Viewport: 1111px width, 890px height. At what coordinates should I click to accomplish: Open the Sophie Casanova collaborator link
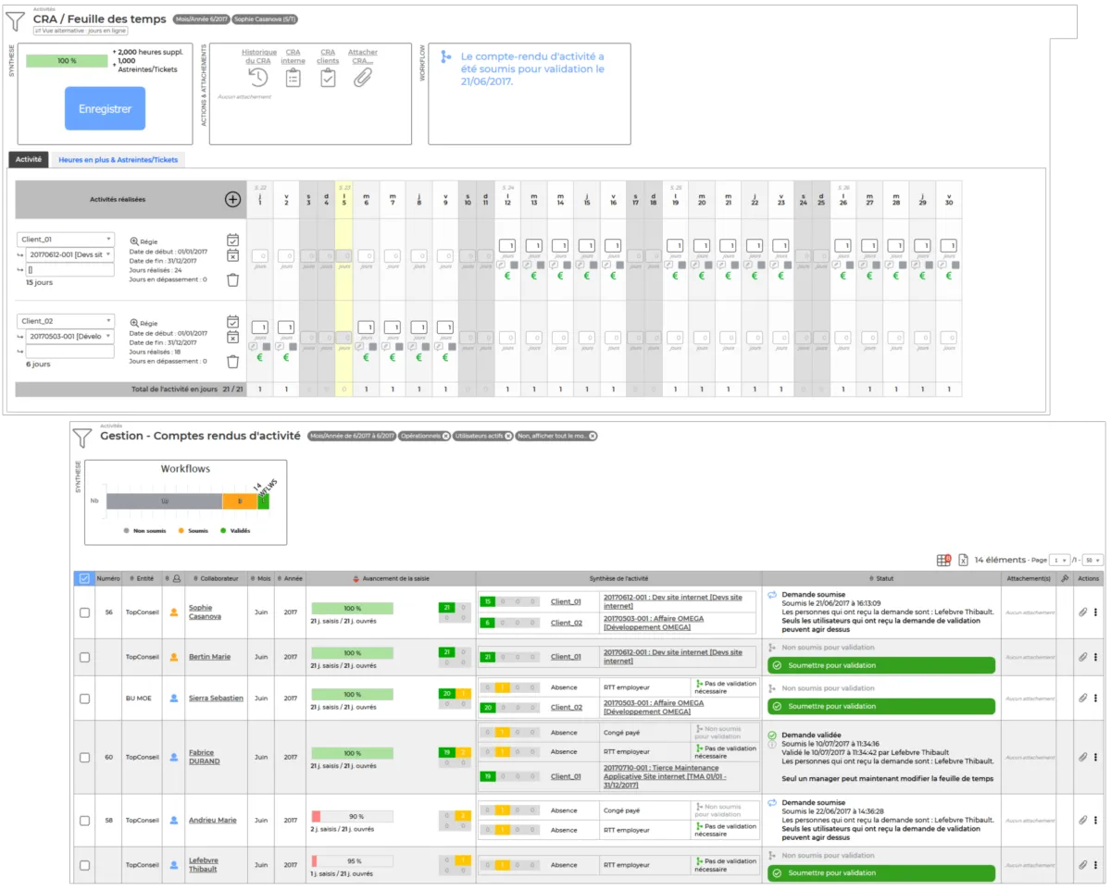point(206,612)
